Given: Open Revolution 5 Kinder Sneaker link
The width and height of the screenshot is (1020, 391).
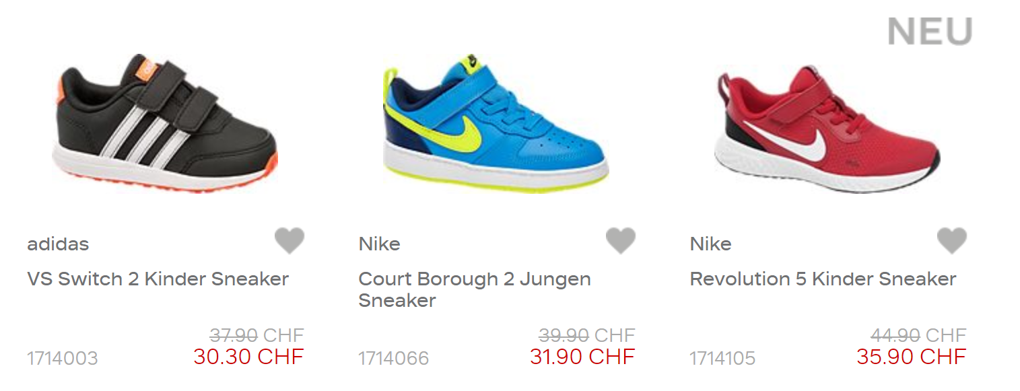Looking at the screenshot, I should pos(823,279).
